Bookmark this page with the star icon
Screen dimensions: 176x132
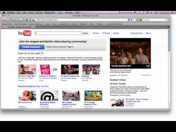(x=132, y=20)
